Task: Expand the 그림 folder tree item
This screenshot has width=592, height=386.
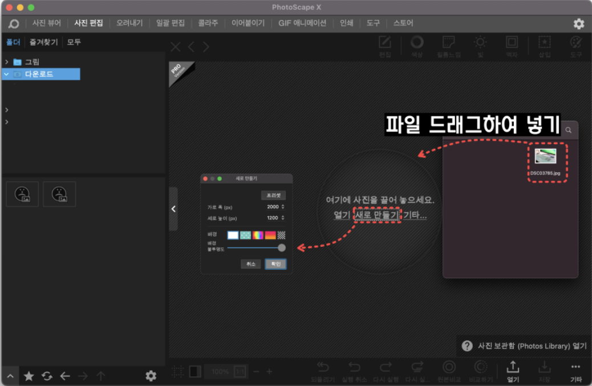Action: tap(6, 62)
